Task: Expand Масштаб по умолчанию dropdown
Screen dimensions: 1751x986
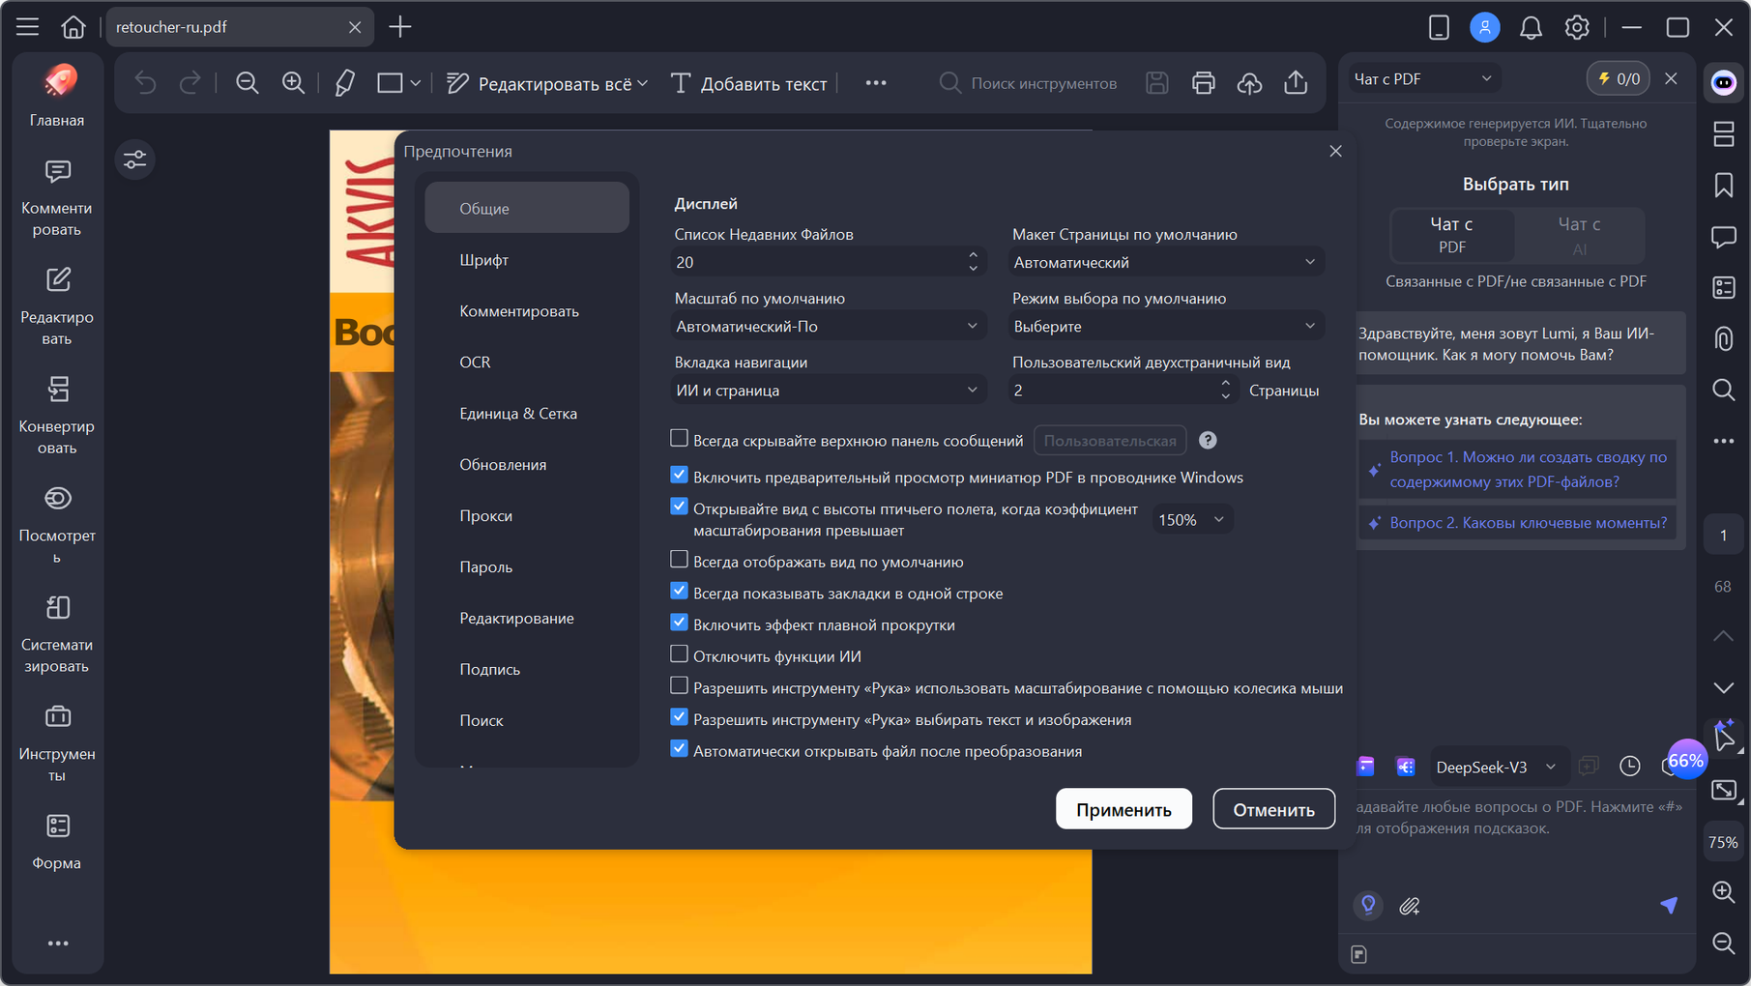Action: pos(828,327)
